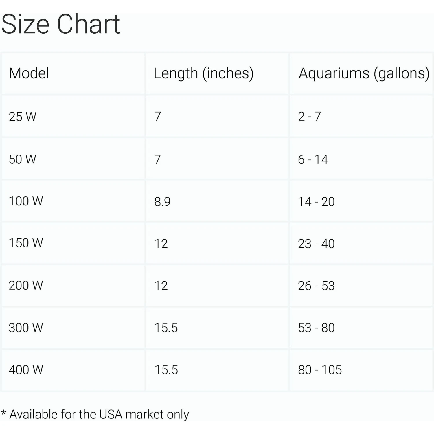Select the 26 - 53 gallons cell
Image resolution: width=434 pixels, height=434 pixels.
point(316,286)
